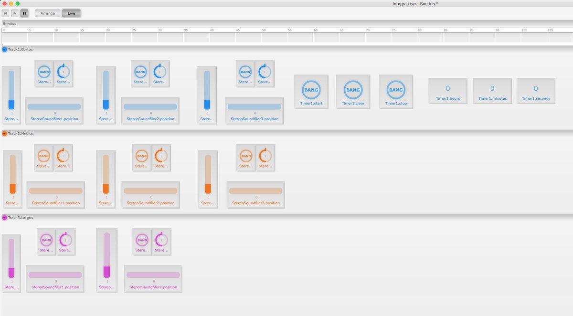The image size is (573, 316).
Task: Click the Track2.Medios track name
Action: click(21, 133)
